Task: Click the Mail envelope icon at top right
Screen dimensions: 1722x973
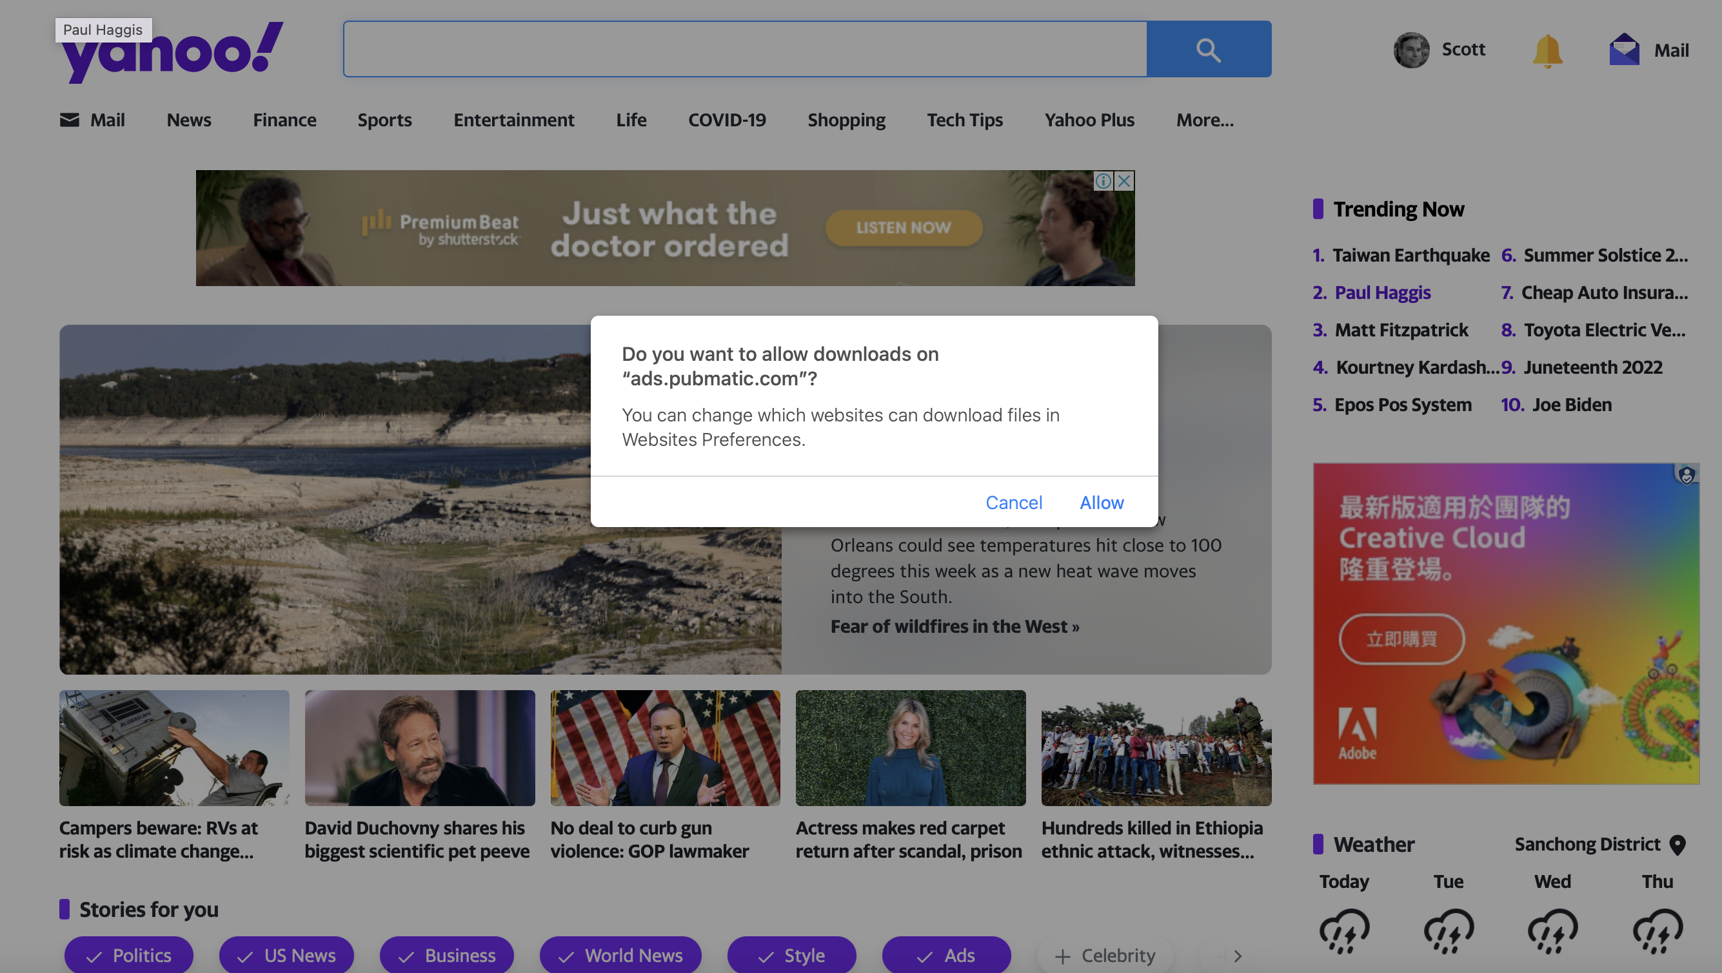Action: (x=1624, y=50)
